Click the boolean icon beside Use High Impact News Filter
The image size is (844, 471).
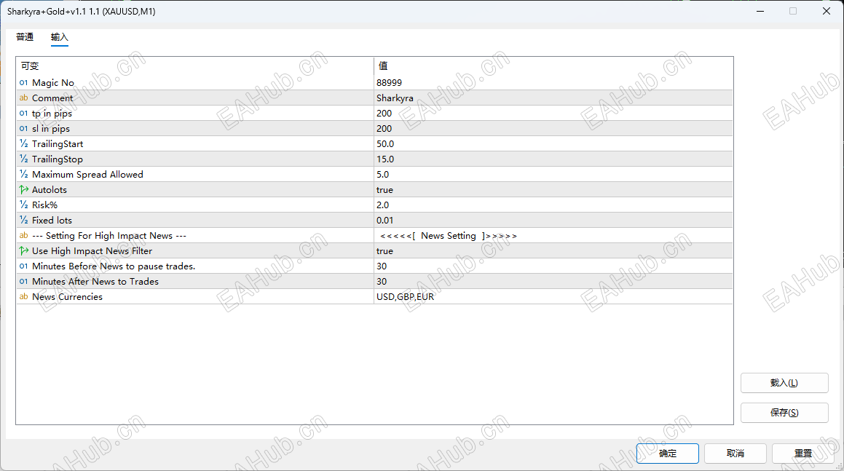pyautogui.click(x=24, y=251)
